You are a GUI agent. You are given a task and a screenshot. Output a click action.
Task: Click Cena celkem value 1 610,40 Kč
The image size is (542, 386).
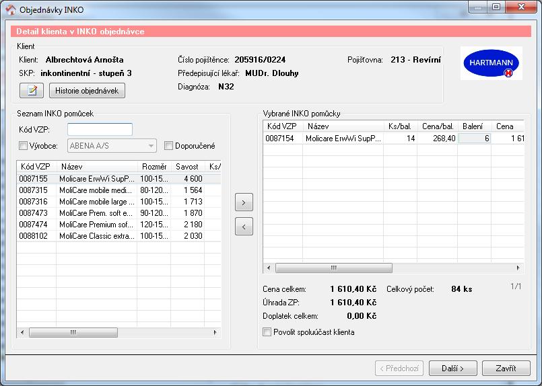click(x=353, y=289)
